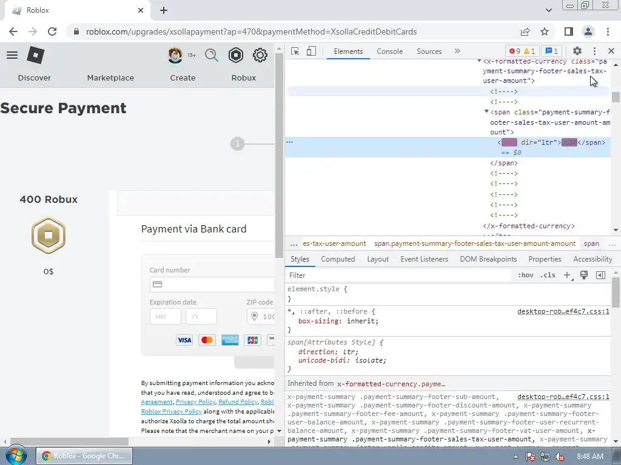Focus the MM expiration month field
The height and width of the screenshot is (465, 621).
[x=165, y=316]
